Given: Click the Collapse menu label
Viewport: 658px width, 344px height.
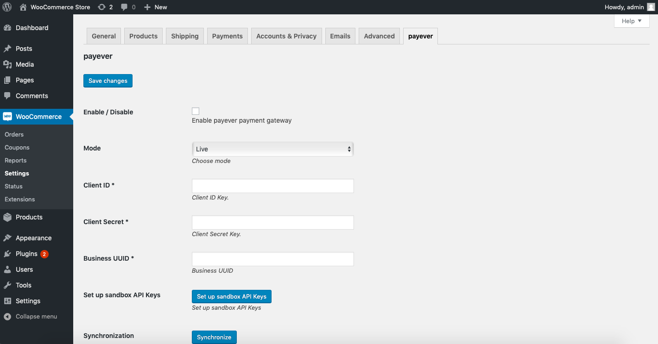Looking at the screenshot, I should point(36,317).
